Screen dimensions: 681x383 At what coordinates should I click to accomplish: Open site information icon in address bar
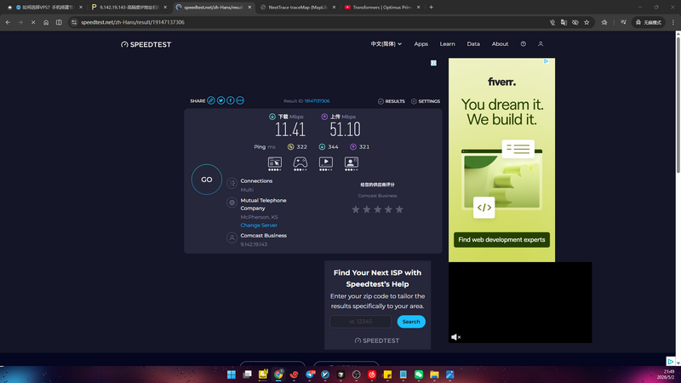click(74, 22)
